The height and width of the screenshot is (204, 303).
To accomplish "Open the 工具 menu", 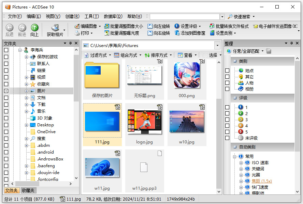I will pyautogui.click(x=91, y=16).
